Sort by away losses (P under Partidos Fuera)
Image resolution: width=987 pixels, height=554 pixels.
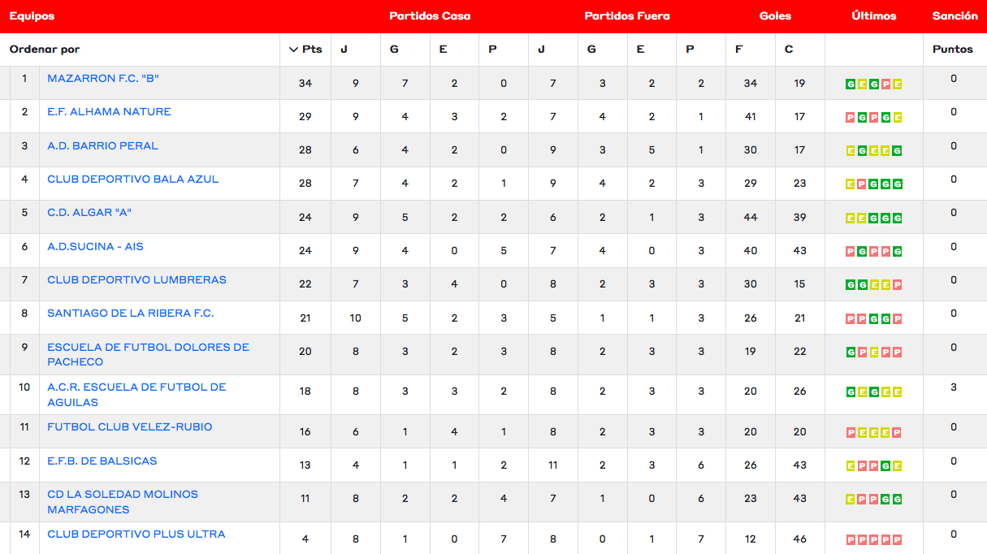(x=690, y=50)
